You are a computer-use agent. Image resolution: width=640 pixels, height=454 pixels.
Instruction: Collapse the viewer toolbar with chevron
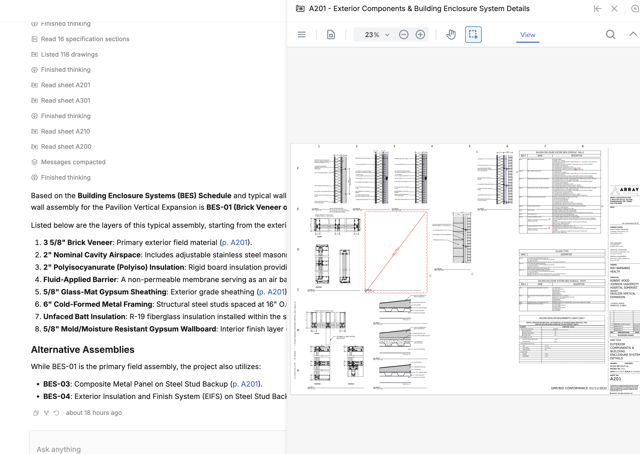pyautogui.click(x=633, y=34)
